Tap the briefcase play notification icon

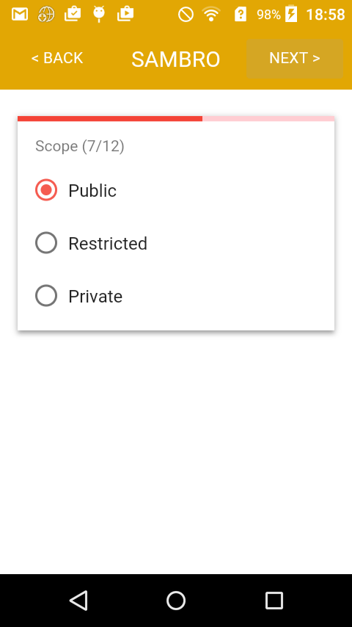tap(125, 14)
